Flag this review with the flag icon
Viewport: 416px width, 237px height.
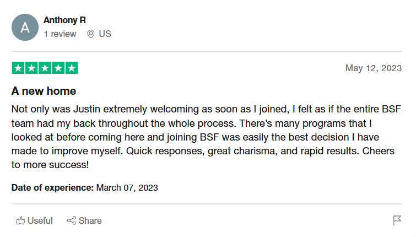397,220
